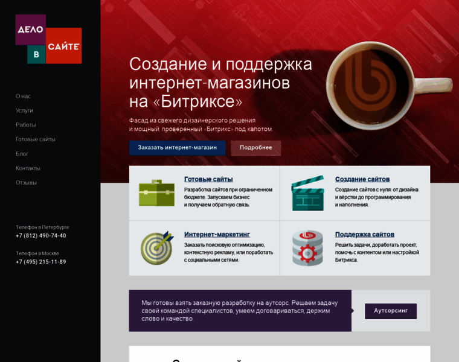The height and width of the screenshot is (362, 459).
Task: Click the description Создание сайтов с нуля
Action: click(x=377, y=197)
